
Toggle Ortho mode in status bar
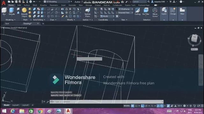point(142,106)
